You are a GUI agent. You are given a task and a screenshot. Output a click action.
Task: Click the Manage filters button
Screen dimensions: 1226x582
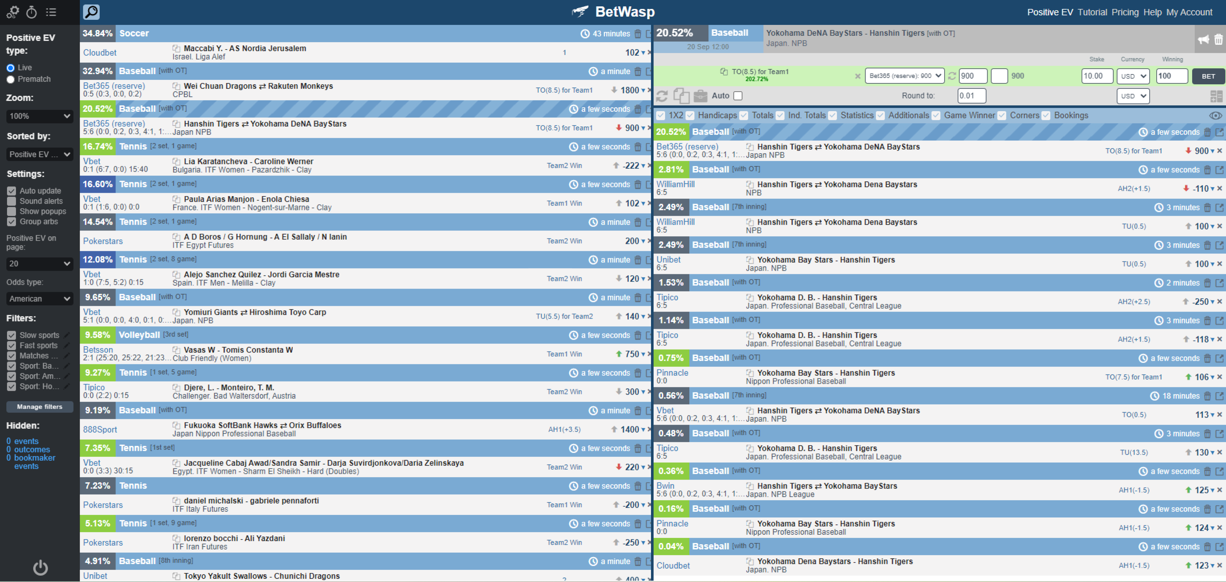pyautogui.click(x=40, y=407)
